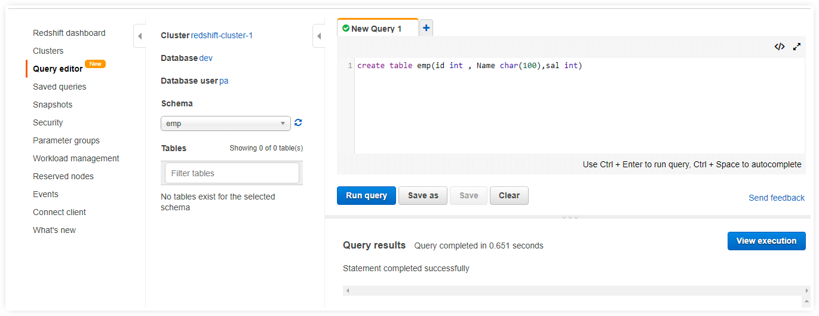Open View execution details
819x316 pixels.
[x=766, y=241]
